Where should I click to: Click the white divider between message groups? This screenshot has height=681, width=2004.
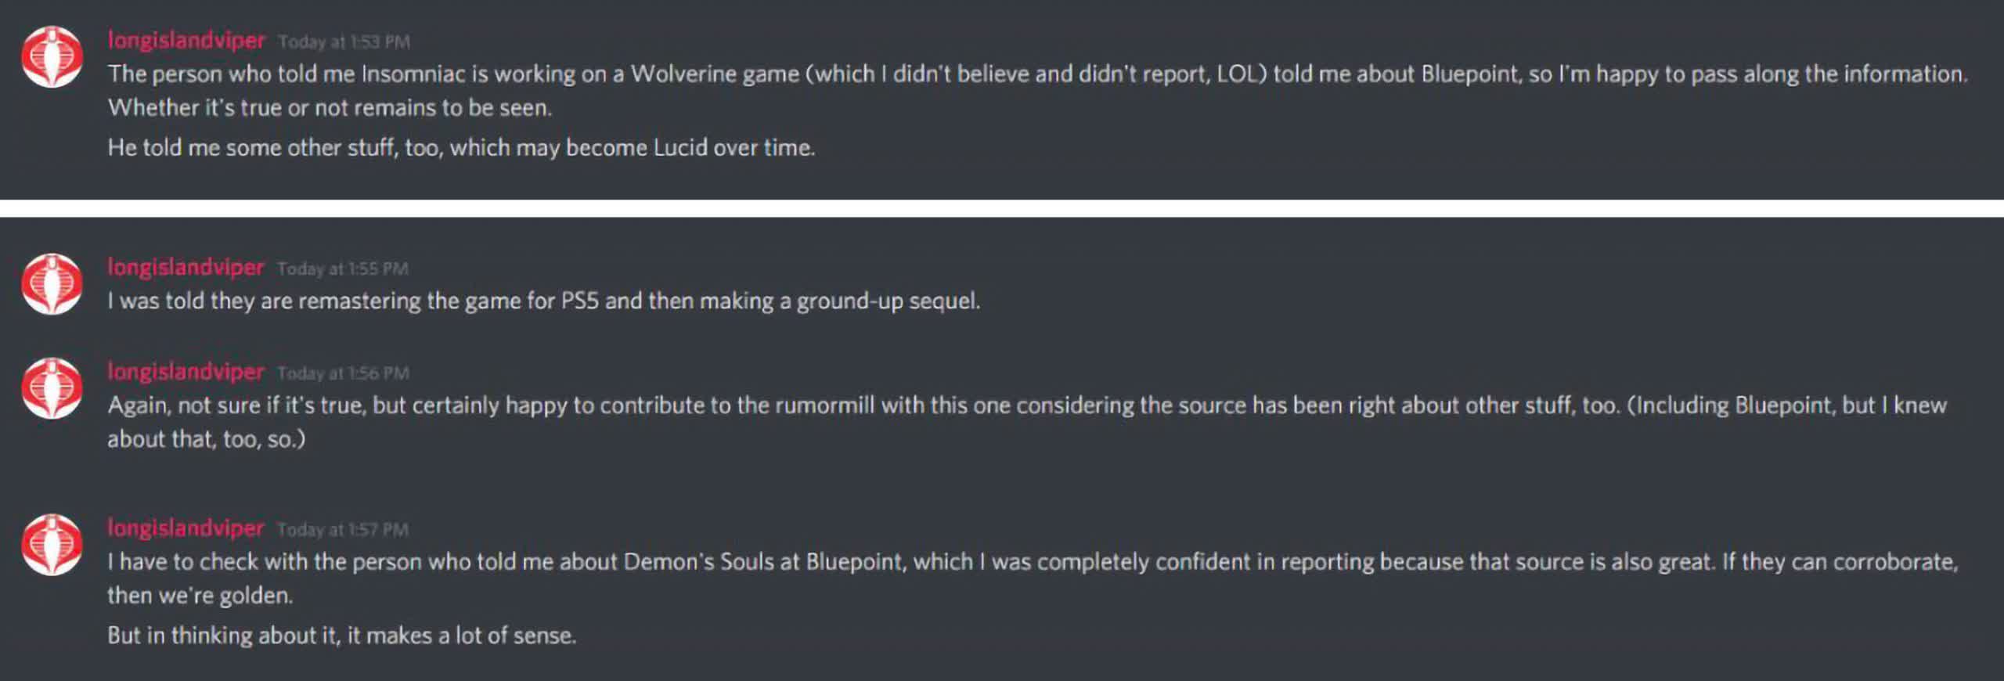[1002, 208]
